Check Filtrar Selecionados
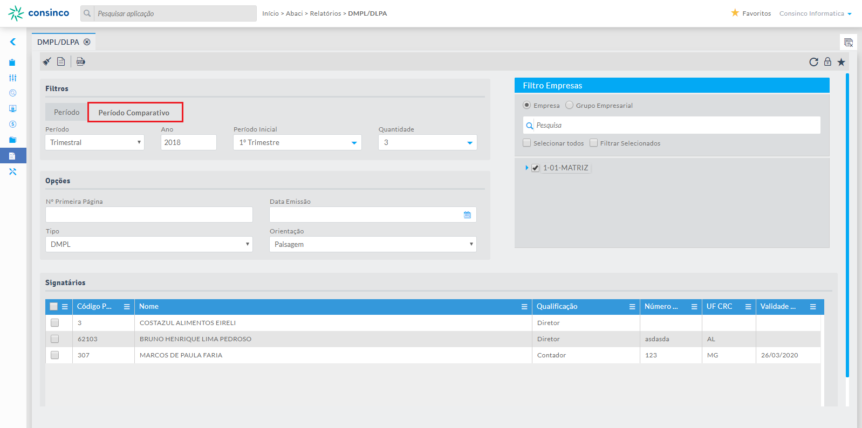This screenshot has height=428, width=862. (594, 143)
